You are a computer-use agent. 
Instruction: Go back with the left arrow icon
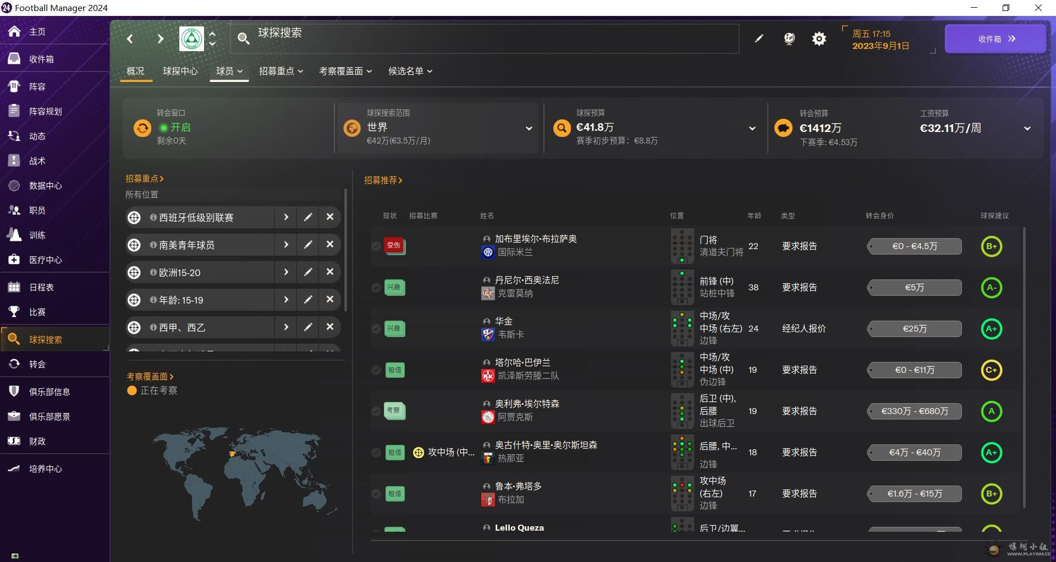tap(130, 39)
